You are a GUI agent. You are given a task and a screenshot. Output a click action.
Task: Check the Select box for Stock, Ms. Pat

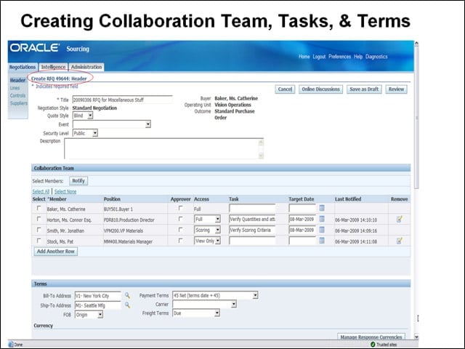click(x=39, y=241)
